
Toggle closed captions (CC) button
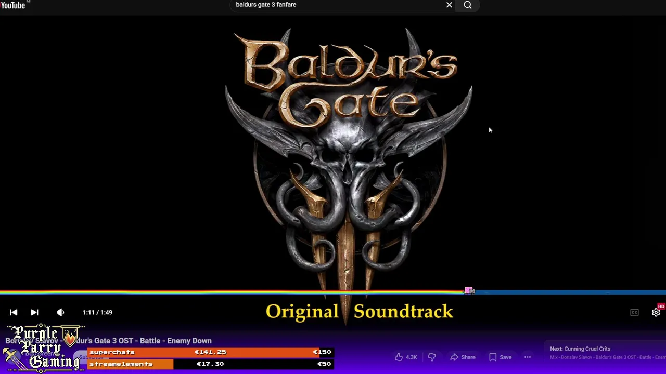click(x=634, y=312)
